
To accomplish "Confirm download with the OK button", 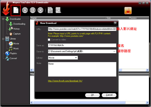I will [92, 95].
